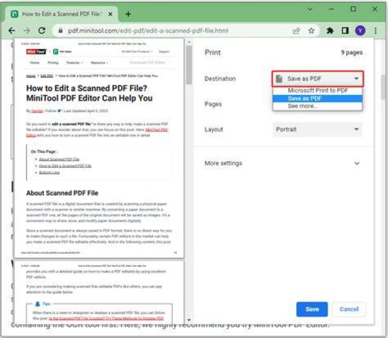Open the purple Y profile avatar
Screen dimensions: 388x338
[x=360, y=31]
